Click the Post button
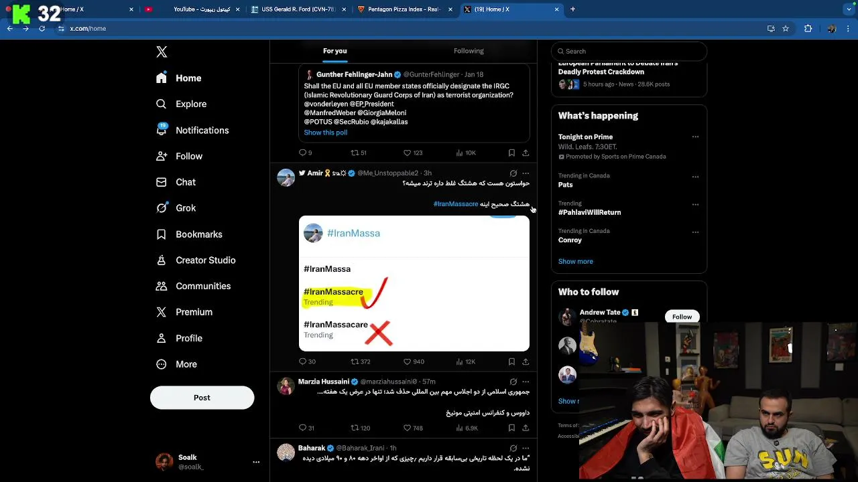This screenshot has height=482, width=858. coord(202,398)
